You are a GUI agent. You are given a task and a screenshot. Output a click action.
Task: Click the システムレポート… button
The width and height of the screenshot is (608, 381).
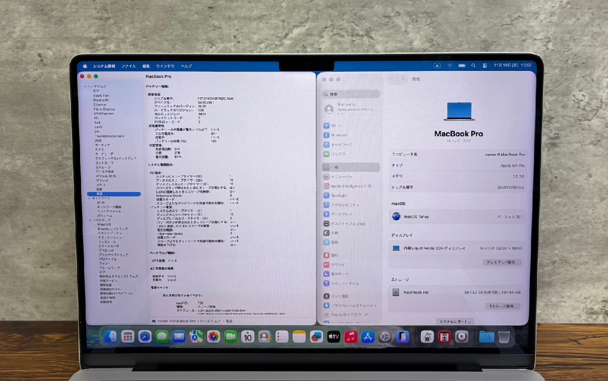coord(455,322)
